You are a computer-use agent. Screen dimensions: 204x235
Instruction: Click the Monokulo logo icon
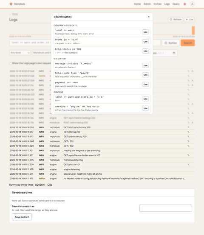pos(11,4)
